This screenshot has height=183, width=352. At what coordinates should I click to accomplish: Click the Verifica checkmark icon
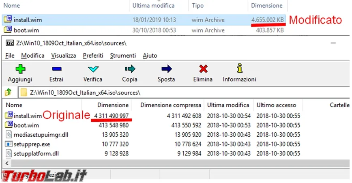[x=93, y=69]
